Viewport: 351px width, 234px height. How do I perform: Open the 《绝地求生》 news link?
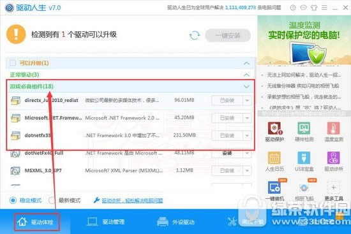[304, 108]
